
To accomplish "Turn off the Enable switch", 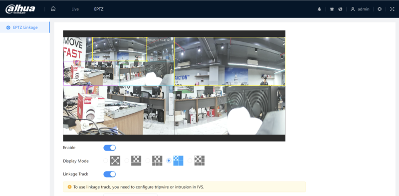I will tap(109, 148).
